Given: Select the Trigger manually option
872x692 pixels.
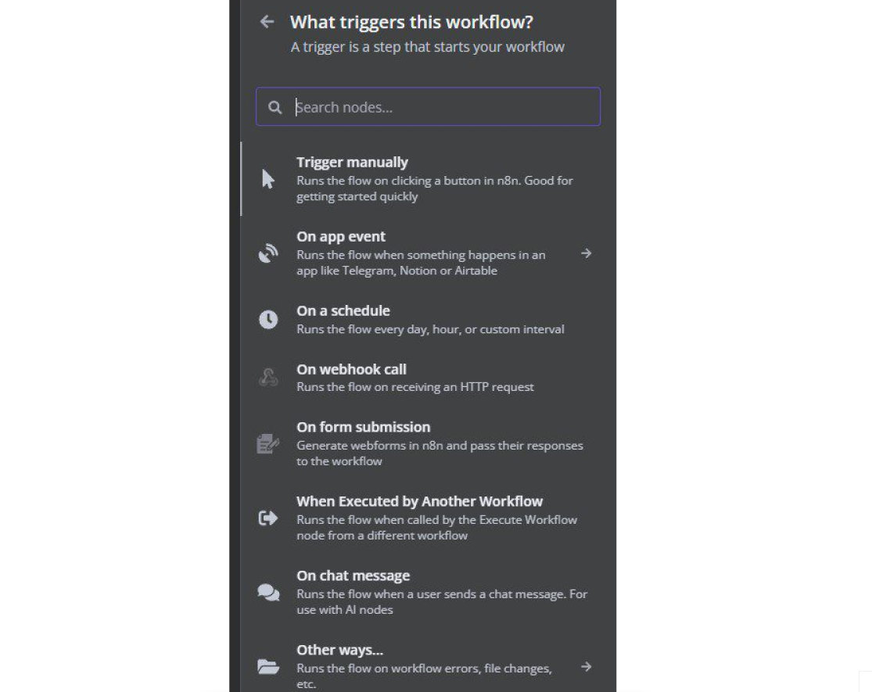Looking at the screenshot, I should coord(352,163).
